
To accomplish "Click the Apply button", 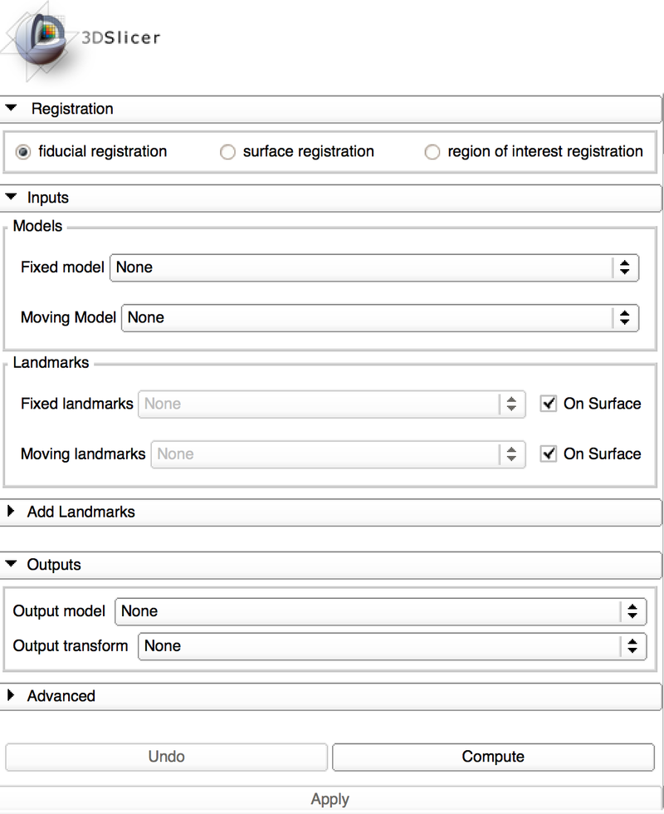I will pos(330,798).
